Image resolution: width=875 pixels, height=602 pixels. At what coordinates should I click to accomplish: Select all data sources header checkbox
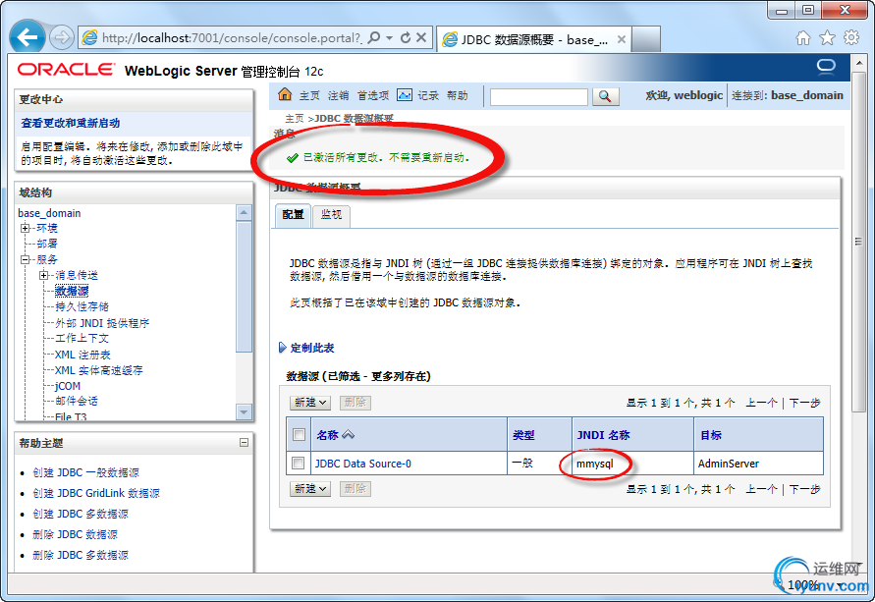[x=300, y=435]
